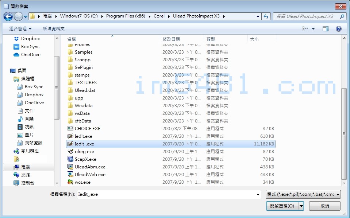Select Dropbox in the sidebar

31,38
